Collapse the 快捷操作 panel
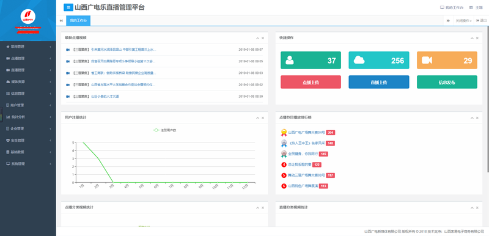The width and height of the screenshot is (489, 236). pyautogui.click(x=472, y=38)
